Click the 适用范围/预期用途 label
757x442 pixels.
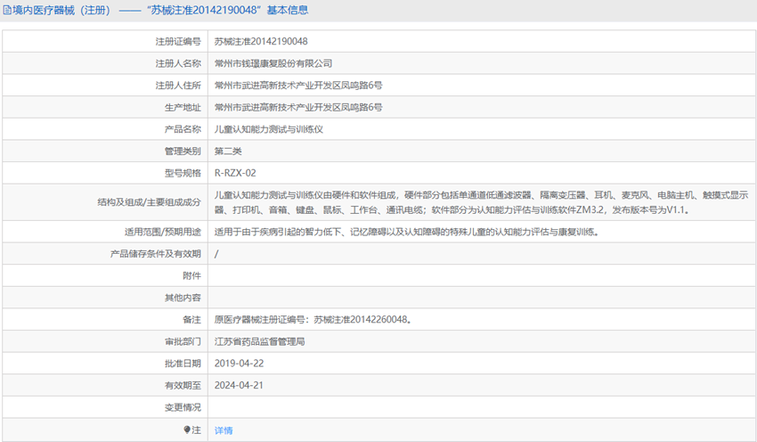point(163,232)
